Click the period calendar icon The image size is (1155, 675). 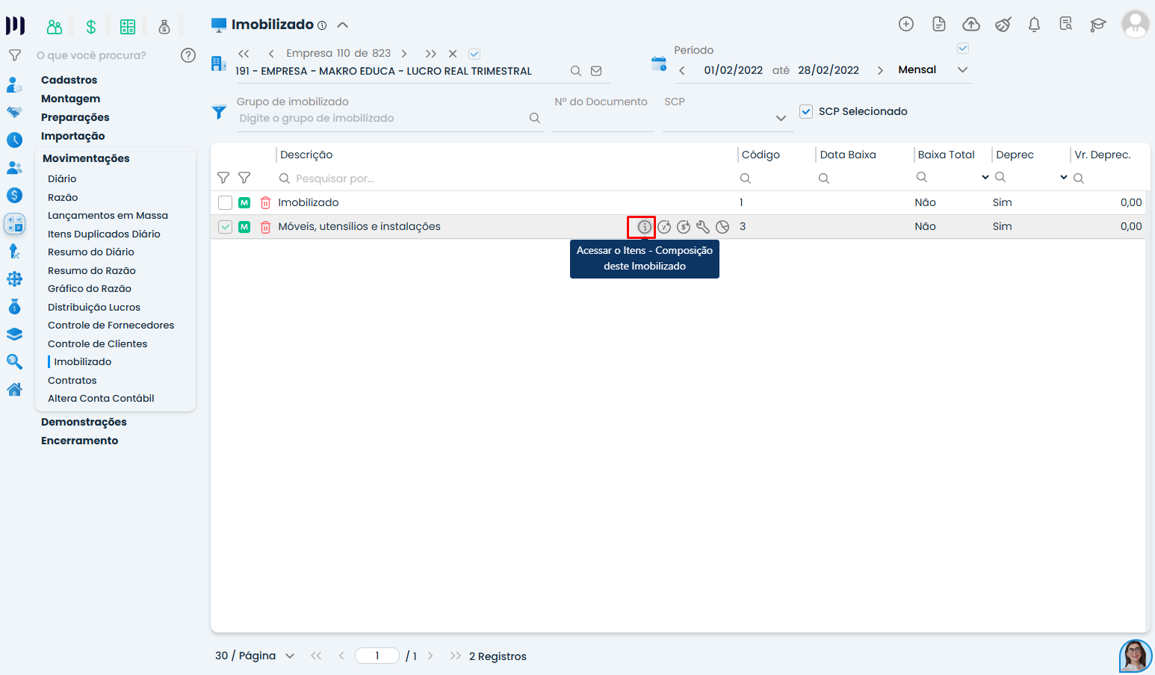tap(658, 64)
